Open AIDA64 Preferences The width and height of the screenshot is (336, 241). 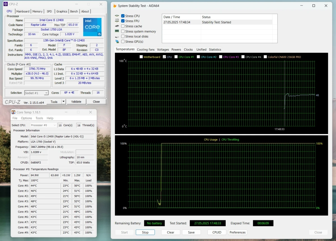coord(237,232)
